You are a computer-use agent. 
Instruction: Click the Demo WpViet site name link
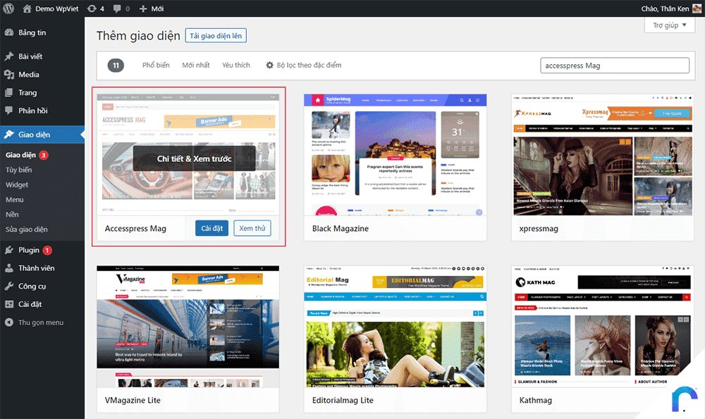click(57, 8)
